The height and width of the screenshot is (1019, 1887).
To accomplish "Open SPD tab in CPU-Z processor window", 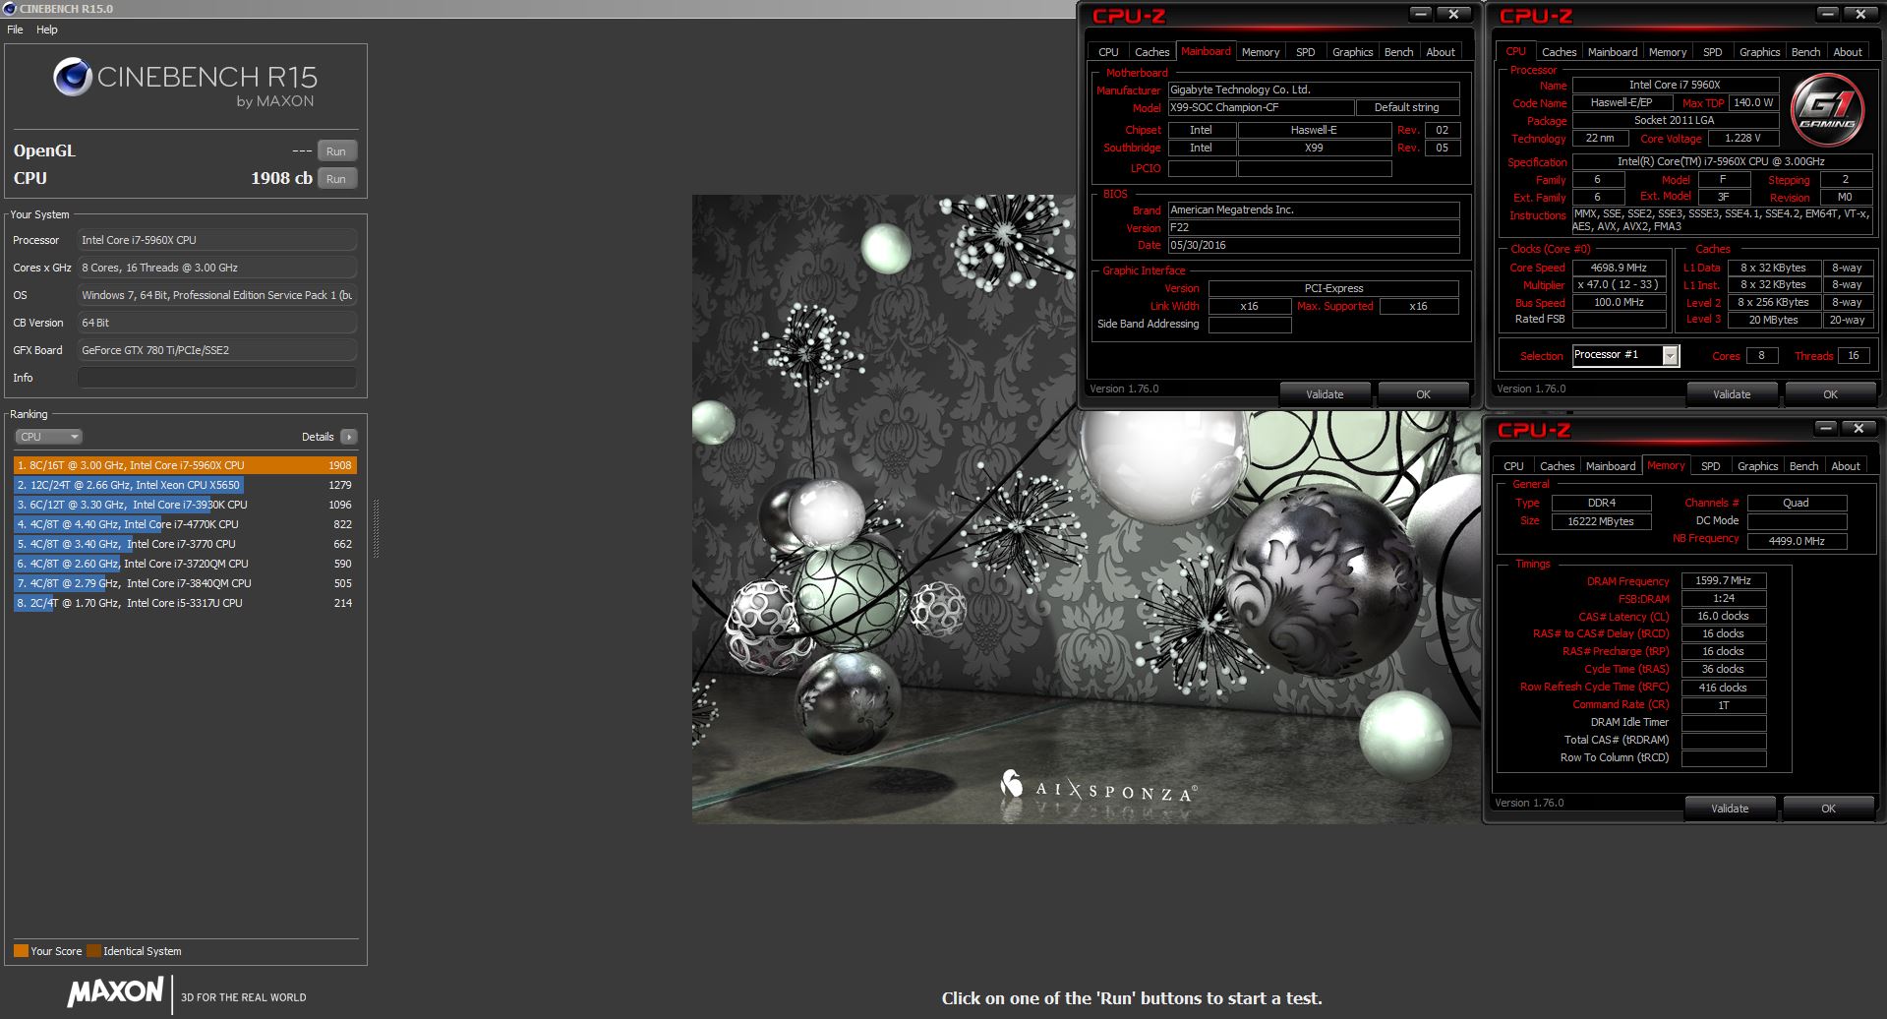I will tap(1712, 52).
